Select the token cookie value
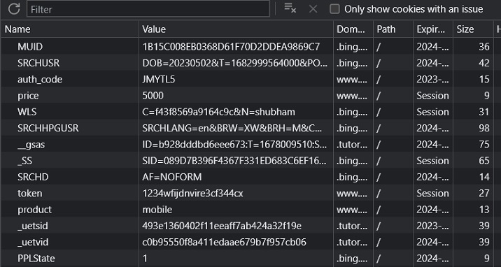Viewport: 501px width, 267px height. 192,193
